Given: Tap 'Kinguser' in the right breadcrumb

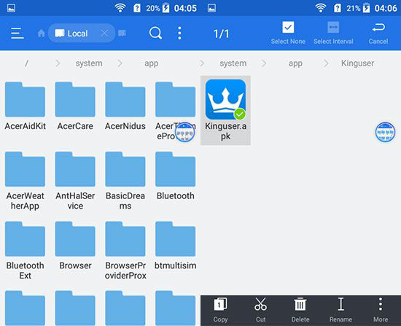Looking at the screenshot, I should tap(357, 63).
